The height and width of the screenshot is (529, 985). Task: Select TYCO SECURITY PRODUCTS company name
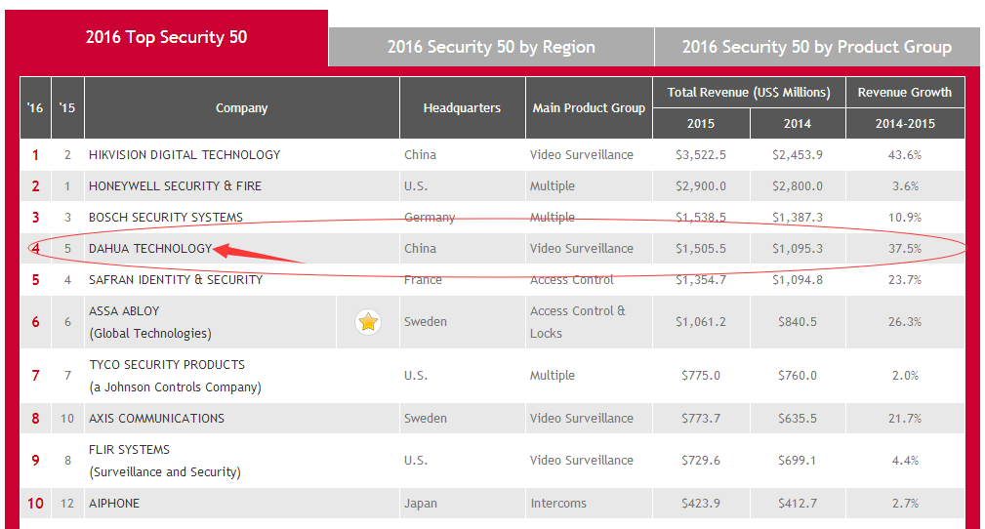pyautogui.click(x=167, y=365)
